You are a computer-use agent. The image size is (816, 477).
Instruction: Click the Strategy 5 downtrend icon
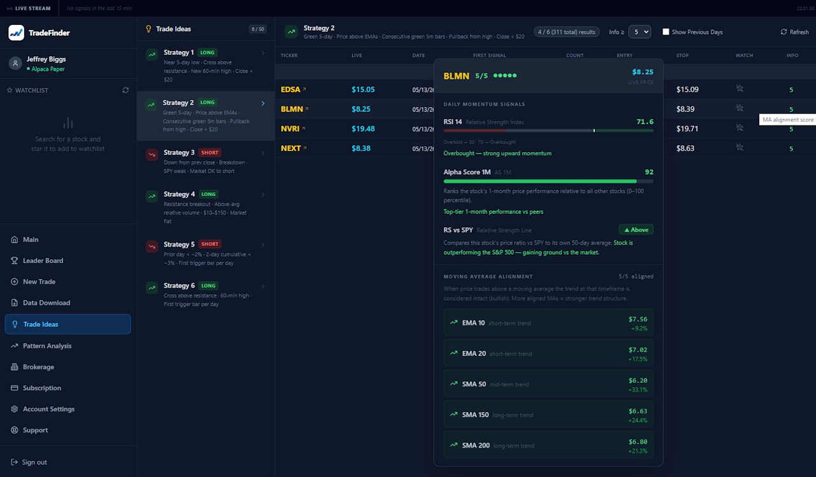(152, 246)
